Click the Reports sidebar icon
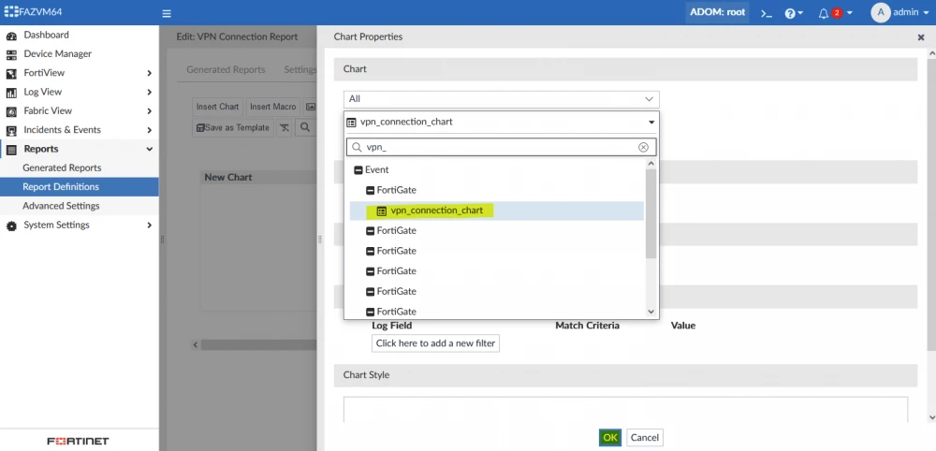This screenshot has height=451, width=936. pos(11,149)
